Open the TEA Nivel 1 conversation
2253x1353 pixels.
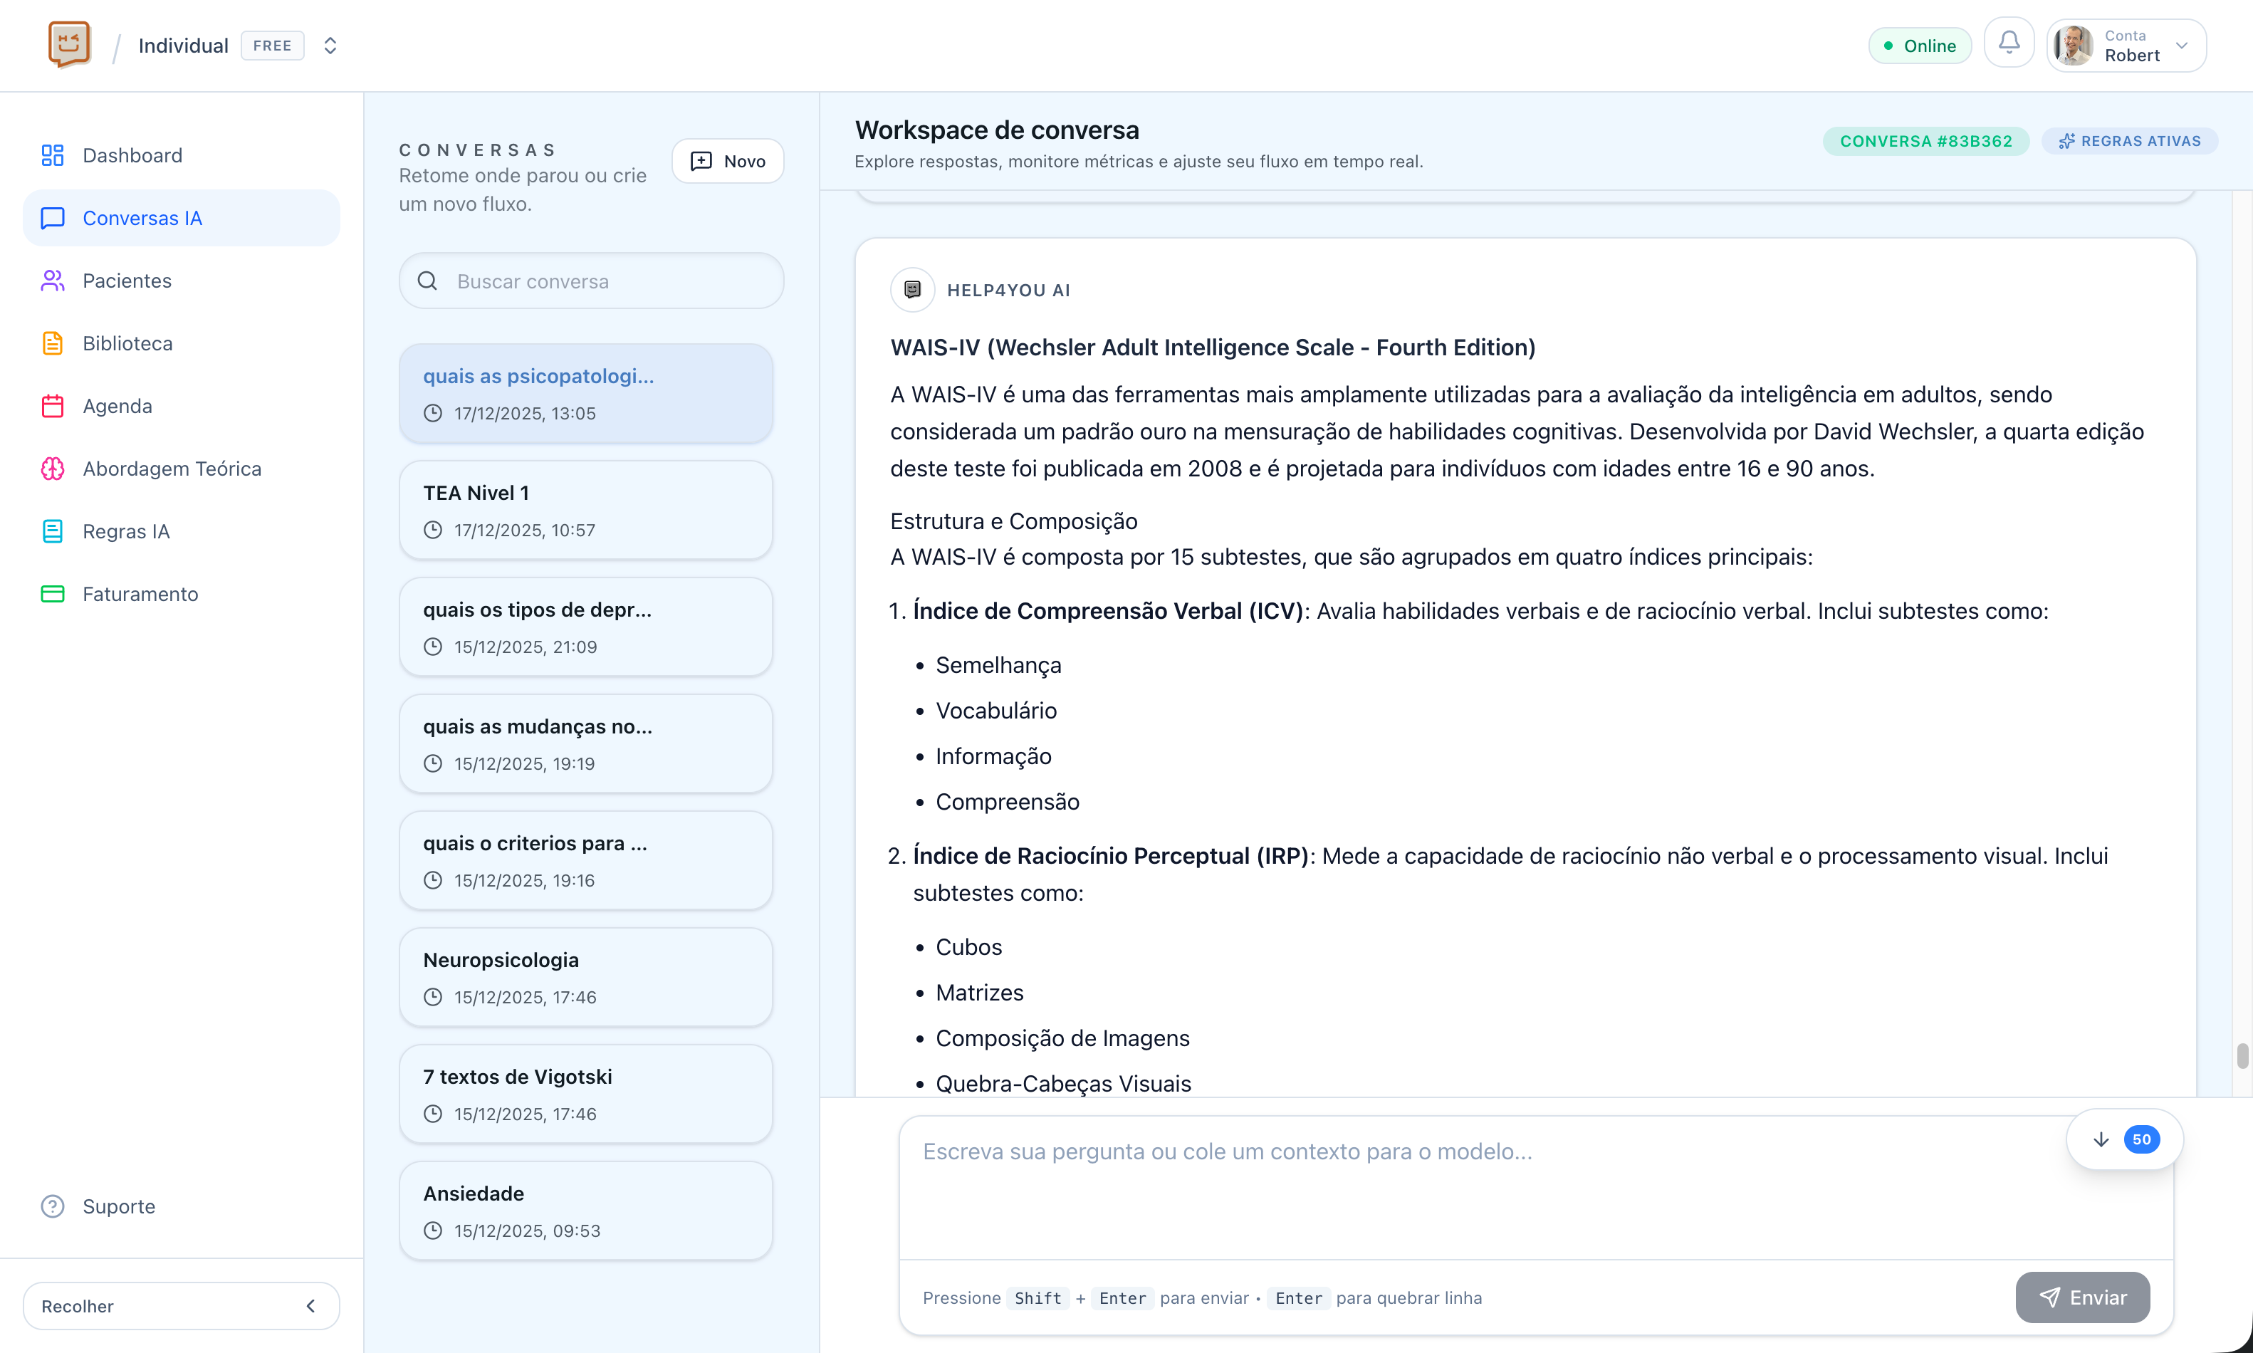[585, 508]
